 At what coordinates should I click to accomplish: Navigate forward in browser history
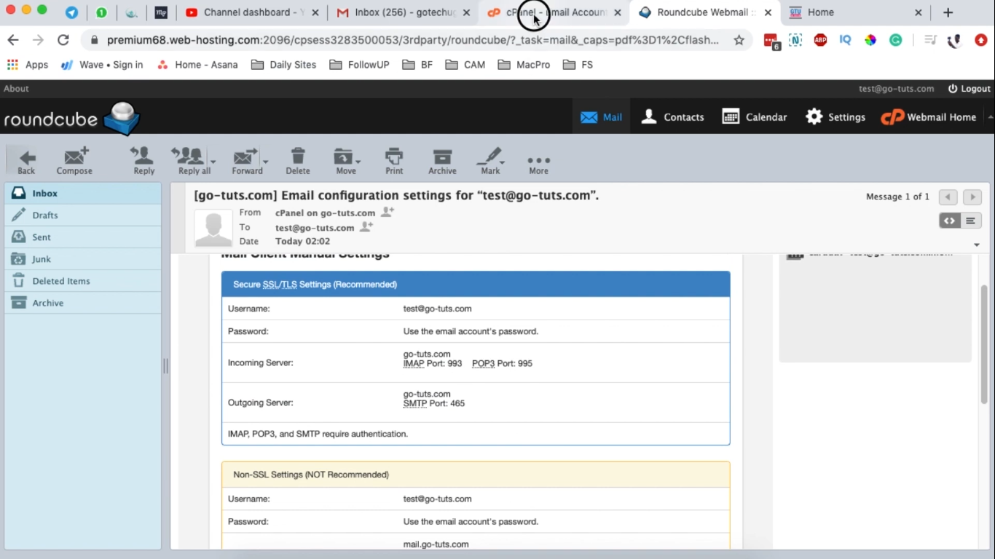[x=38, y=40]
